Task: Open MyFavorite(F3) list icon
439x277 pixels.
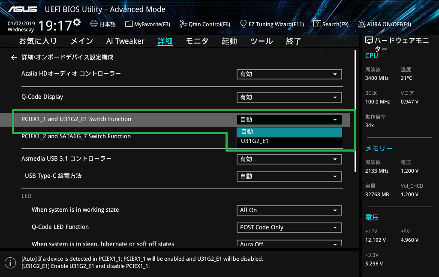Action: pyautogui.click(x=129, y=24)
